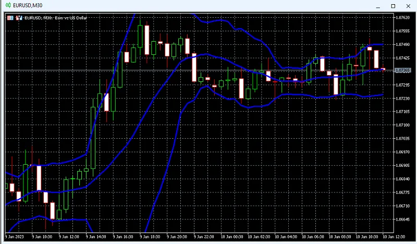Click the 1.06710 price scale label
This screenshot has height=244, width=417.
pyautogui.click(x=402, y=206)
